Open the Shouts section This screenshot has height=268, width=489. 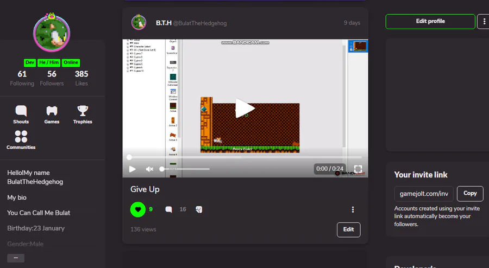21,114
